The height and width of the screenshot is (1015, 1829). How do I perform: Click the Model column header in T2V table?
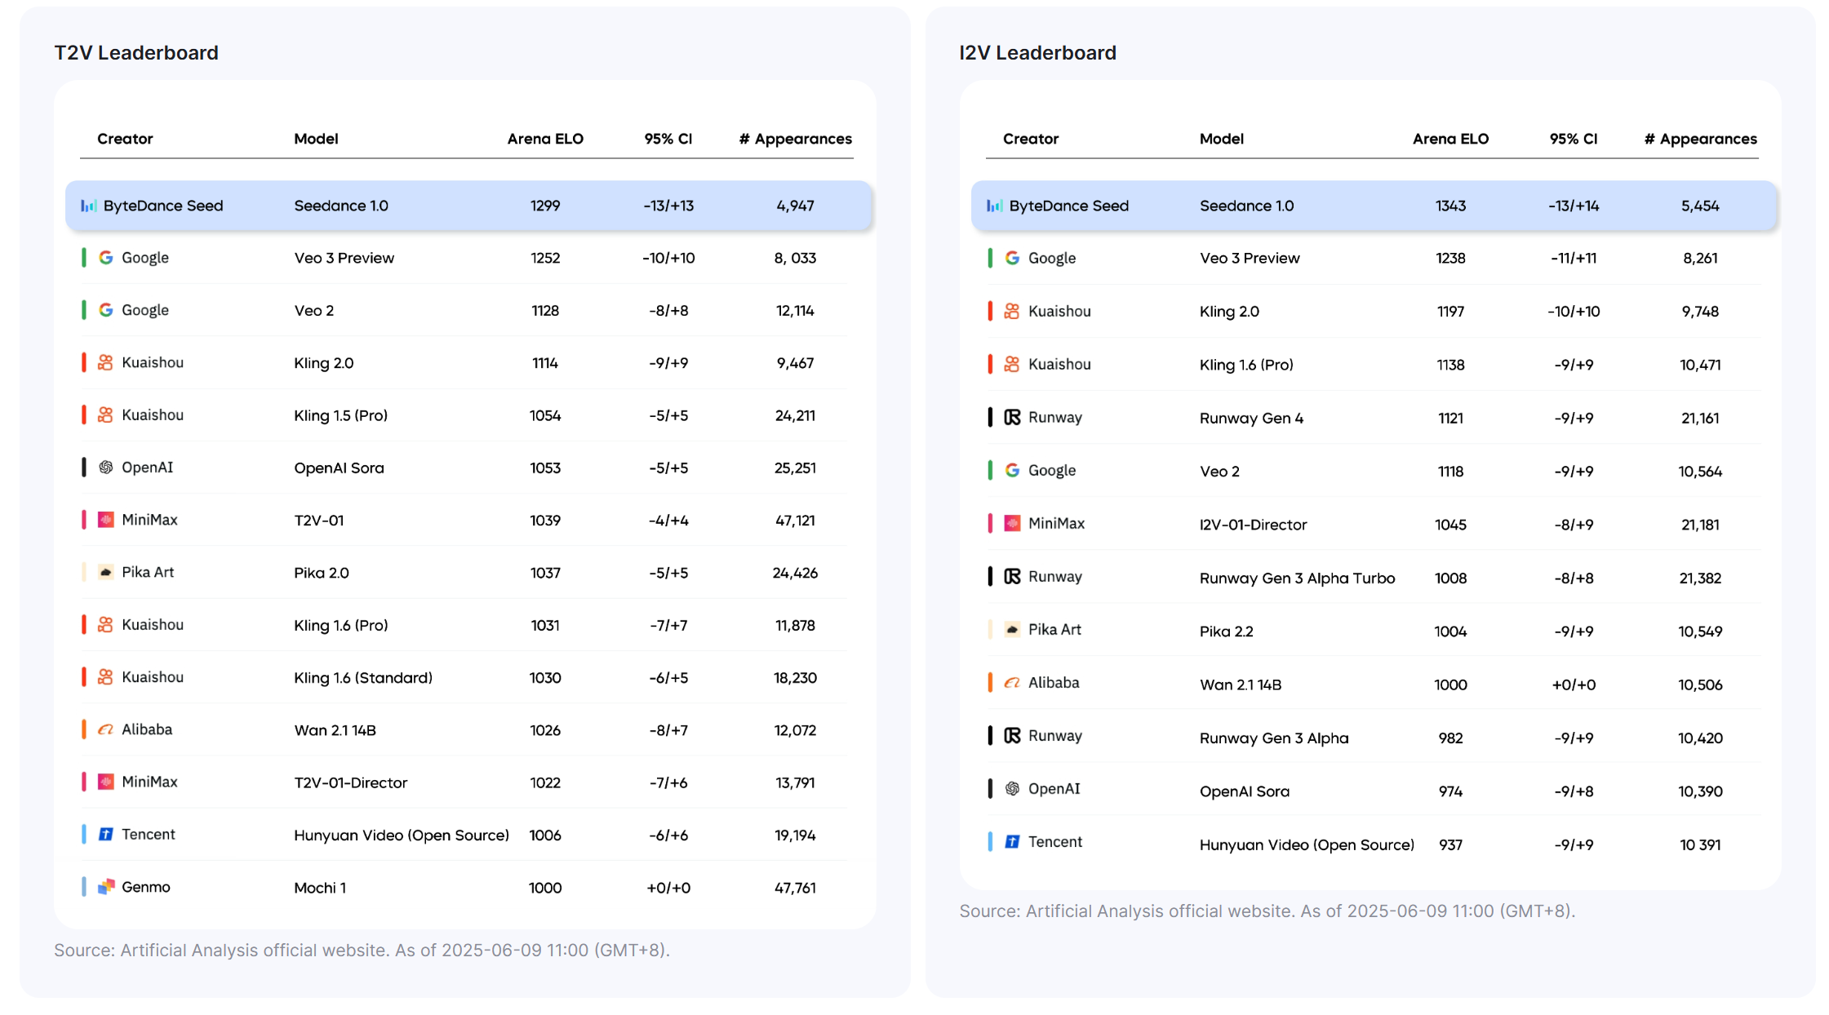316,139
